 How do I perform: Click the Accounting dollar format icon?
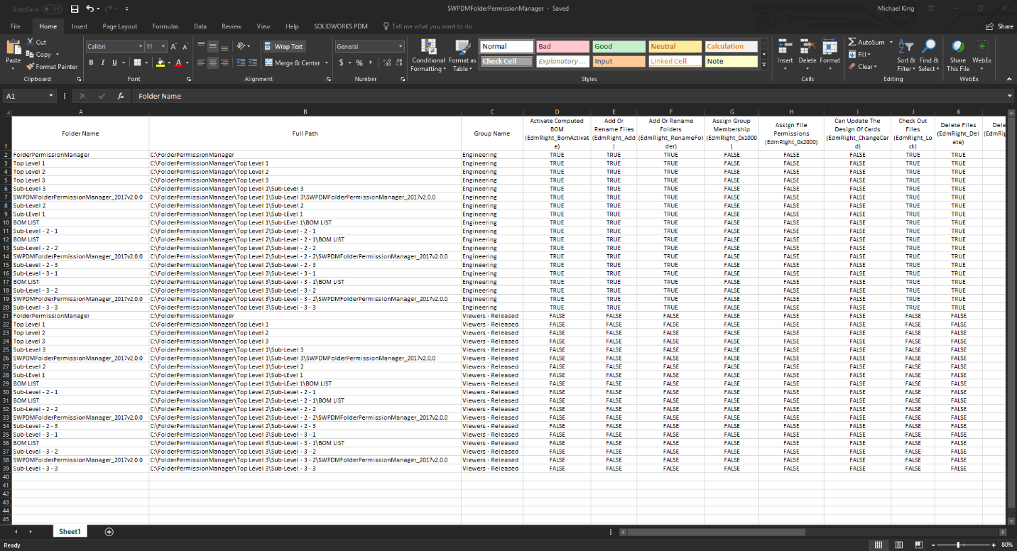(x=342, y=62)
